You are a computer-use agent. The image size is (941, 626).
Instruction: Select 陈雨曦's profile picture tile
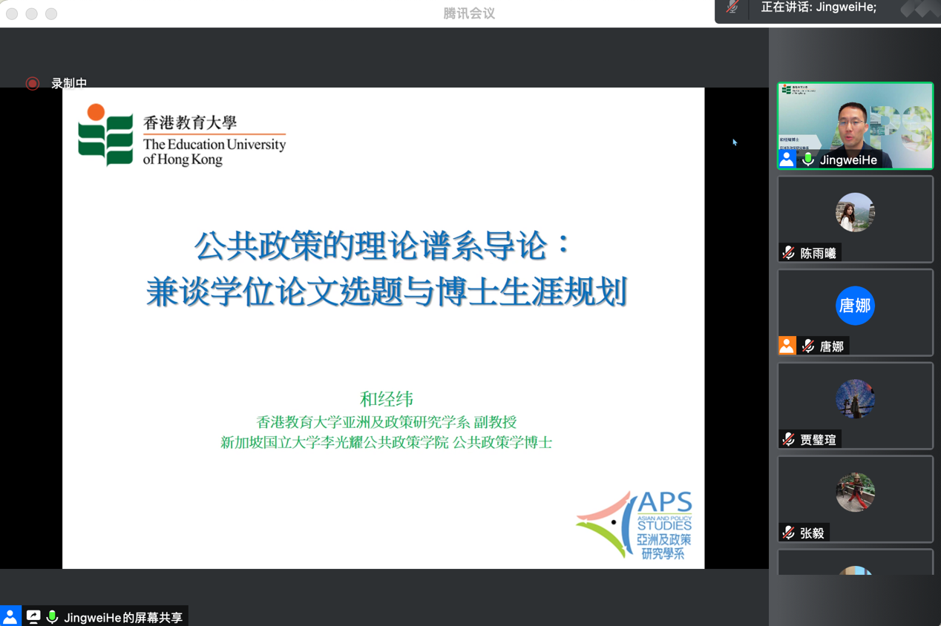click(855, 212)
